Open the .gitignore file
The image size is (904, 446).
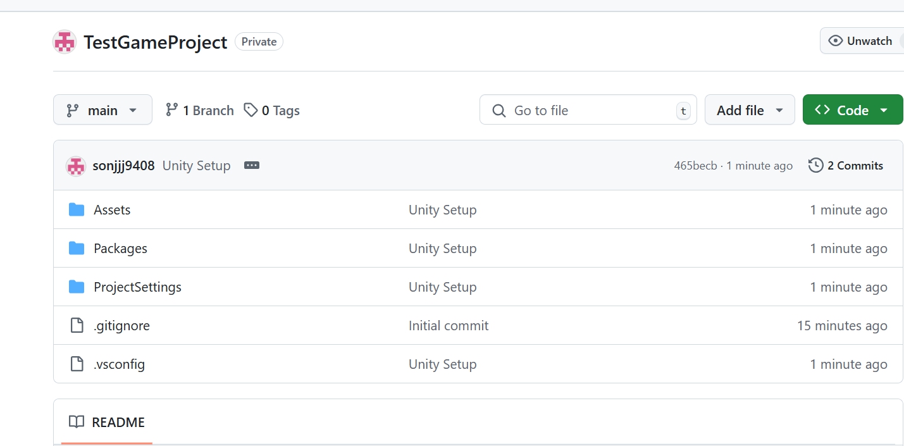click(x=121, y=326)
